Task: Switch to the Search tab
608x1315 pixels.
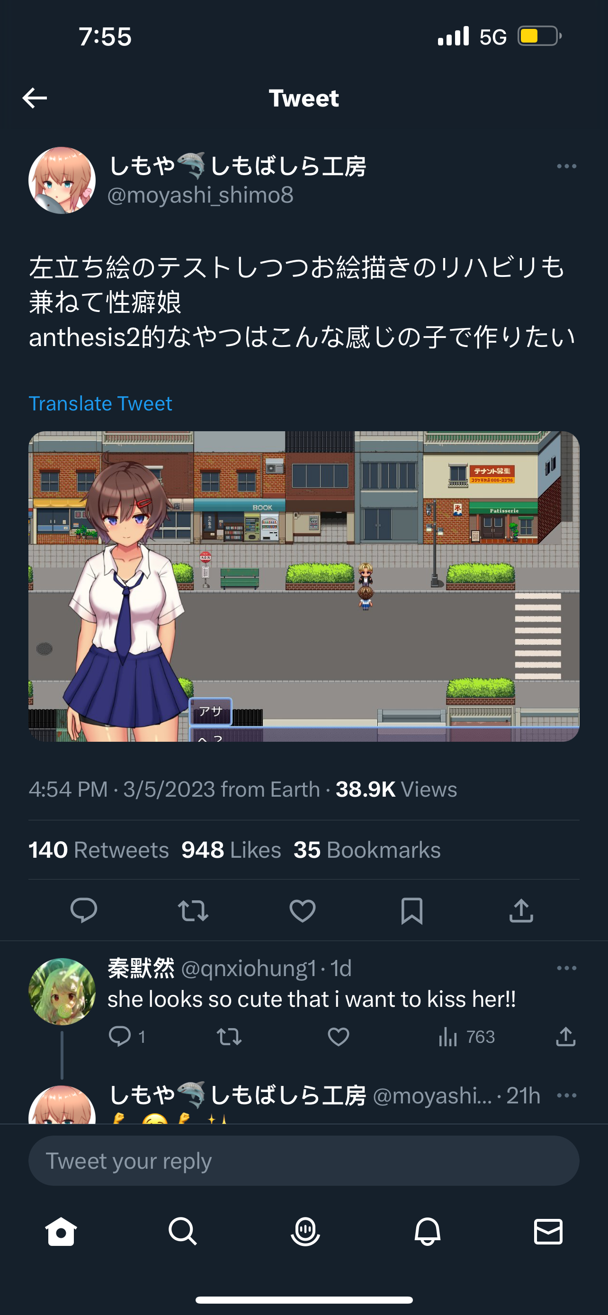Action: 182,1231
